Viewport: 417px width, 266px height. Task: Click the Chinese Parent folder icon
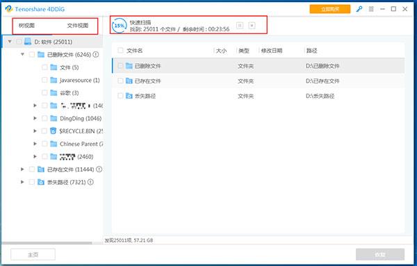click(x=54, y=144)
